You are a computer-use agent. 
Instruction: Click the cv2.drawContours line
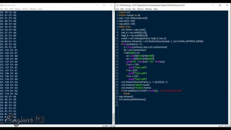(144, 82)
